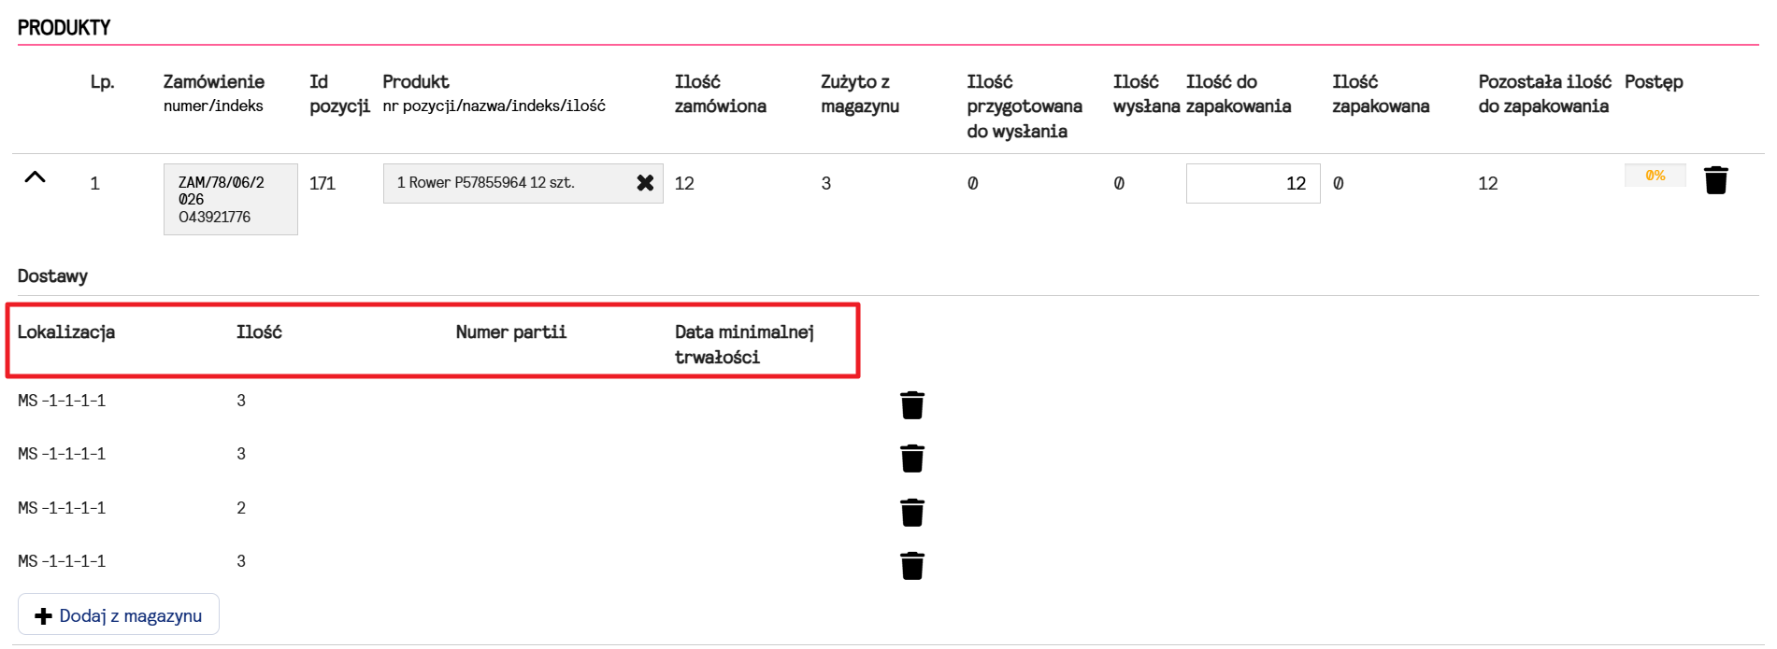The image size is (1777, 649).
Task: Click Data minimalnej trwałości column header
Action: (x=744, y=345)
